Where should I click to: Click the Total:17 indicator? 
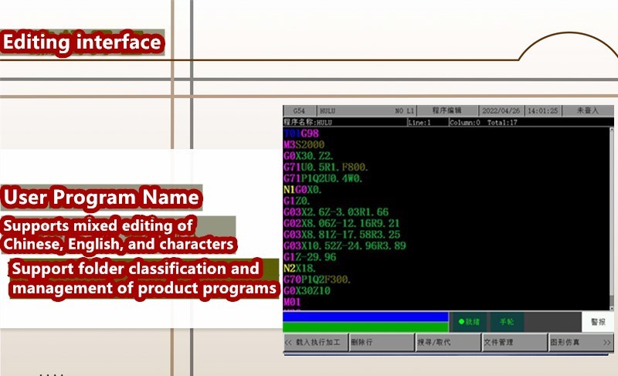pyautogui.click(x=502, y=123)
